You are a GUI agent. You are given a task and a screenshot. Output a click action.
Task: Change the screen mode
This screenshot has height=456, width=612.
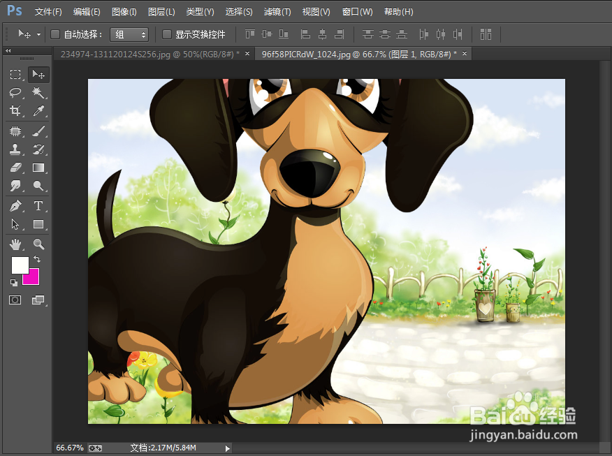click(x=38, y=300)
